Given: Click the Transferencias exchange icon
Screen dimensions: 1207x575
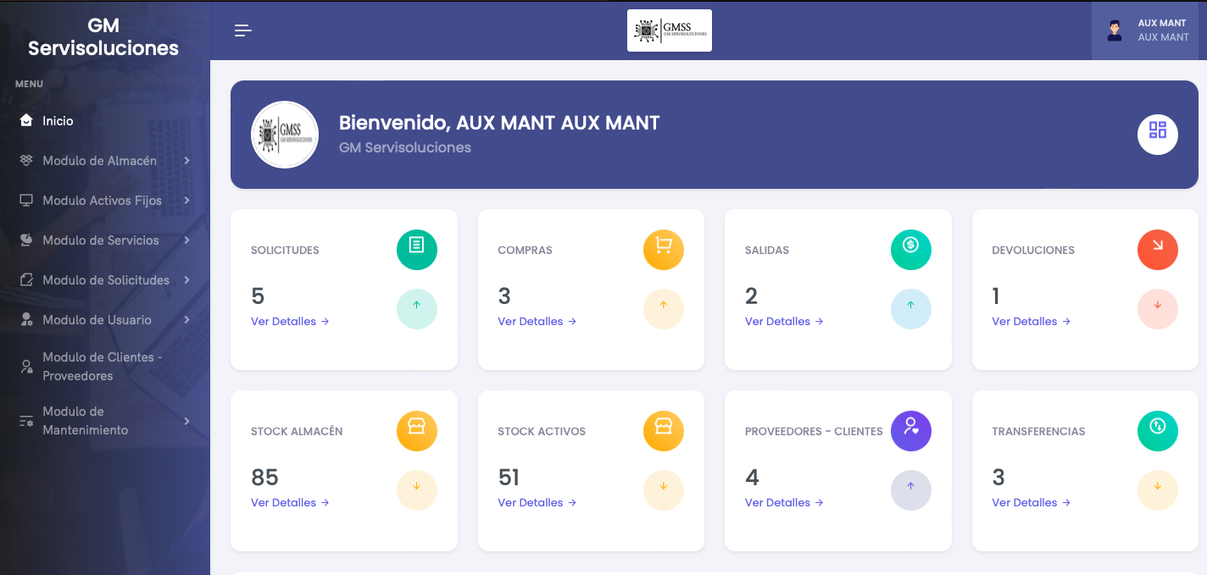Looking at the screenshot, I should click(1157, 431).
